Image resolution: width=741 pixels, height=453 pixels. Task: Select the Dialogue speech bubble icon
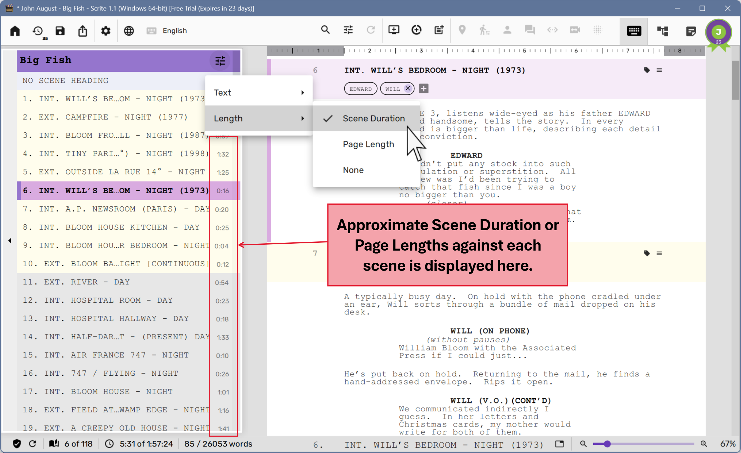point(530,30)
